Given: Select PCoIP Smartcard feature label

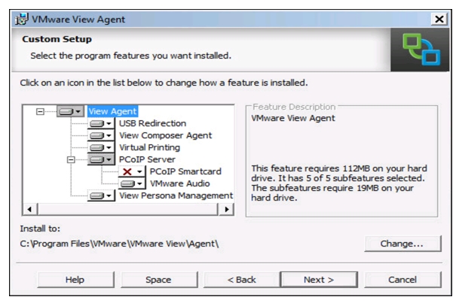Looking at the screenshot, I should [185, 171].
